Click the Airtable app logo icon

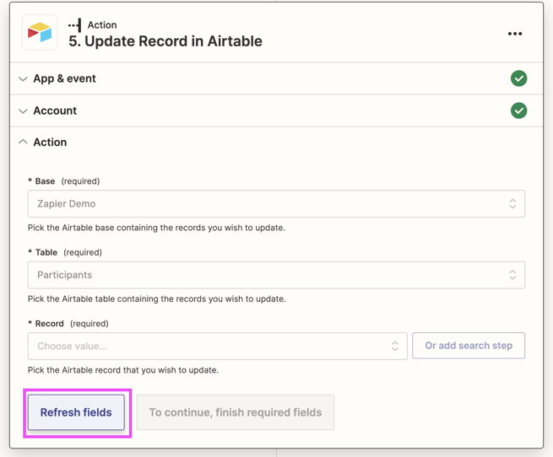tap(40, 33)
